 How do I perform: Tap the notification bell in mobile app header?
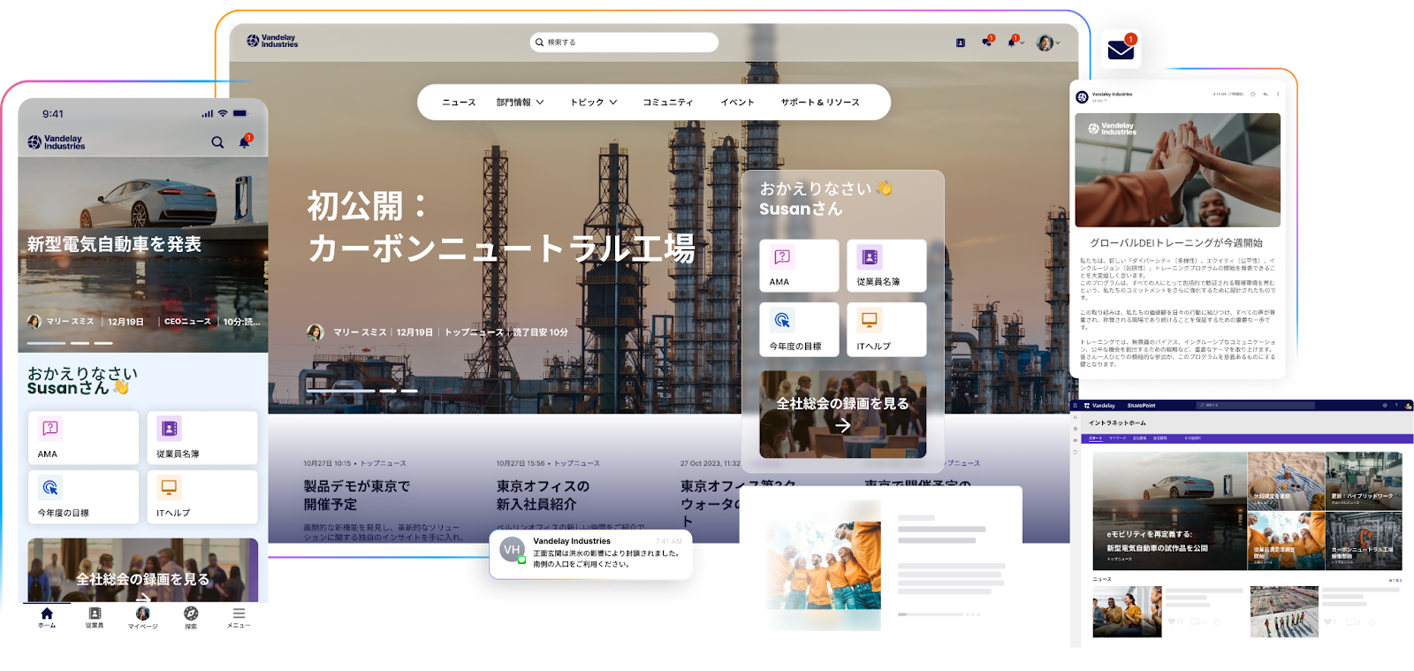pyautogui.click(x=245, y=141)
